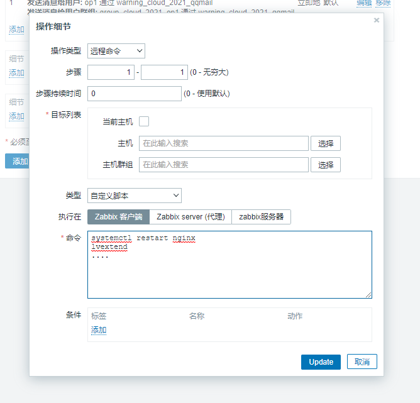The width and height of the screenshot is (420, 403).
Task: Close the 操作细节 dialog with the × icon
Action: [x=377, y=20]
